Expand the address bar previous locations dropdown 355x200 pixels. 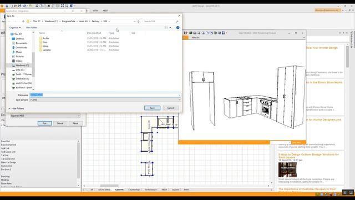[135, 21]
